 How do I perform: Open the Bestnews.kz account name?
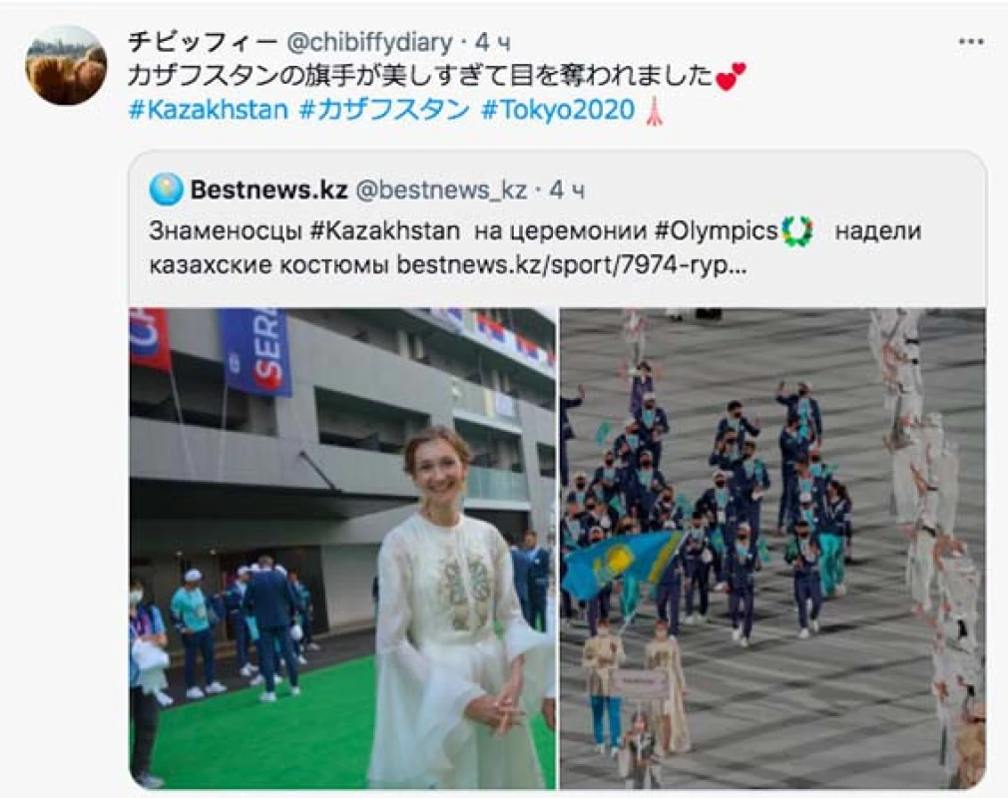[268, 190]
